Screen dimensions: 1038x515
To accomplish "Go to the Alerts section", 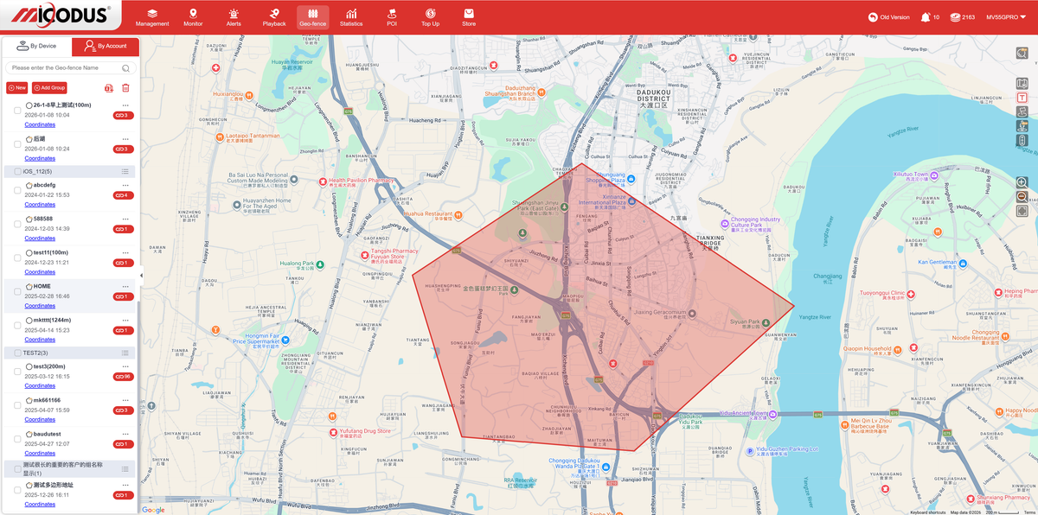I will tap(234, 17).
